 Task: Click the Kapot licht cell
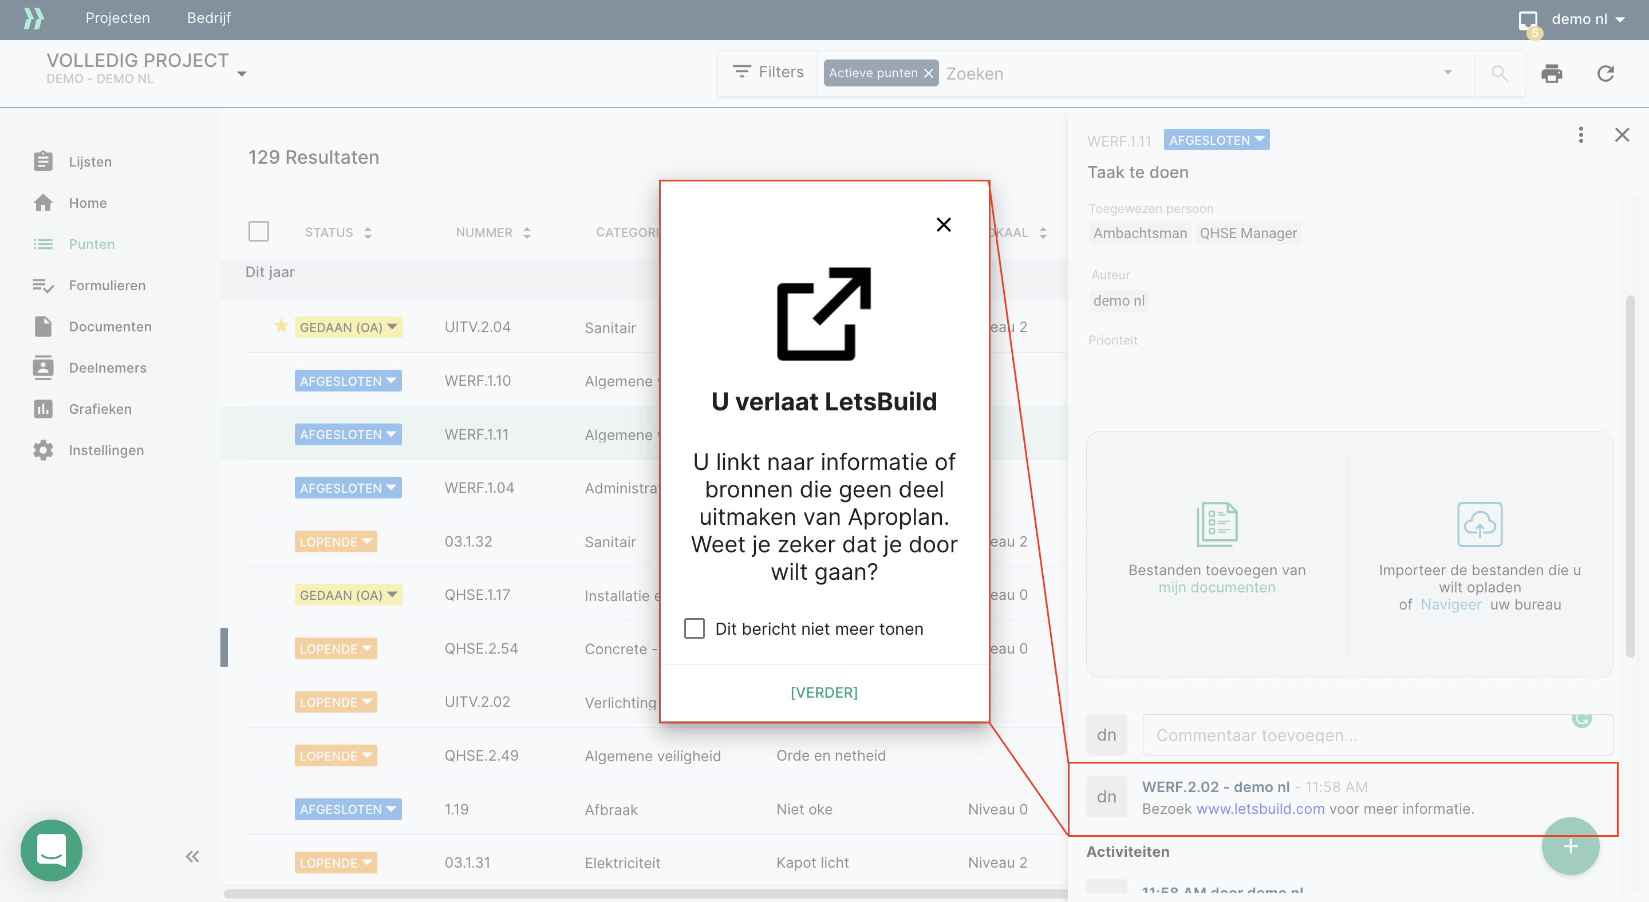coord(812,863)
